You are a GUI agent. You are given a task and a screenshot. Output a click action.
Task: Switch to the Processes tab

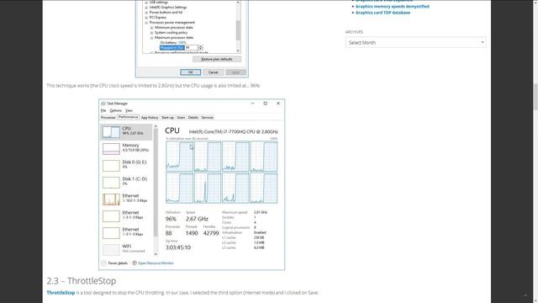pyautogui.click(x=108, y=118)
